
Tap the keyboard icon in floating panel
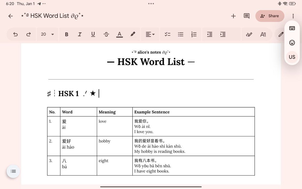coord(292,28)
